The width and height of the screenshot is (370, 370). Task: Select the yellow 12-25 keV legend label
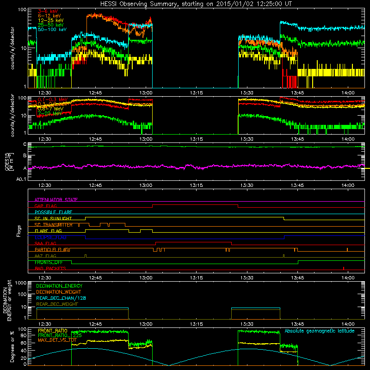(x=51, y=20)
